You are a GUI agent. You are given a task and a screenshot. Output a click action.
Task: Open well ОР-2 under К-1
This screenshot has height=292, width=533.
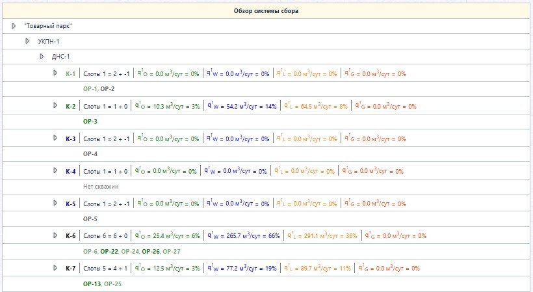coord(107,89)
